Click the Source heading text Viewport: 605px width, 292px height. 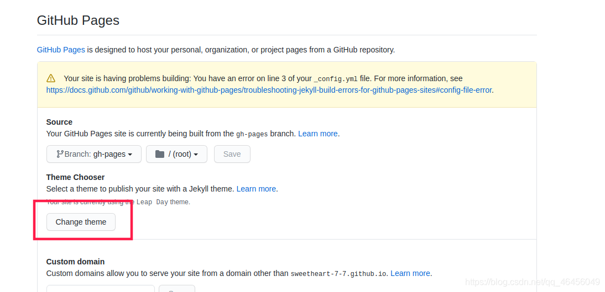point(59,122)
